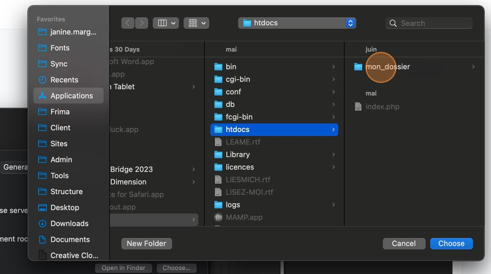Screen dimensions: 491x274
Task: Expand the cgi-bin folder
Action: [334, 79]
